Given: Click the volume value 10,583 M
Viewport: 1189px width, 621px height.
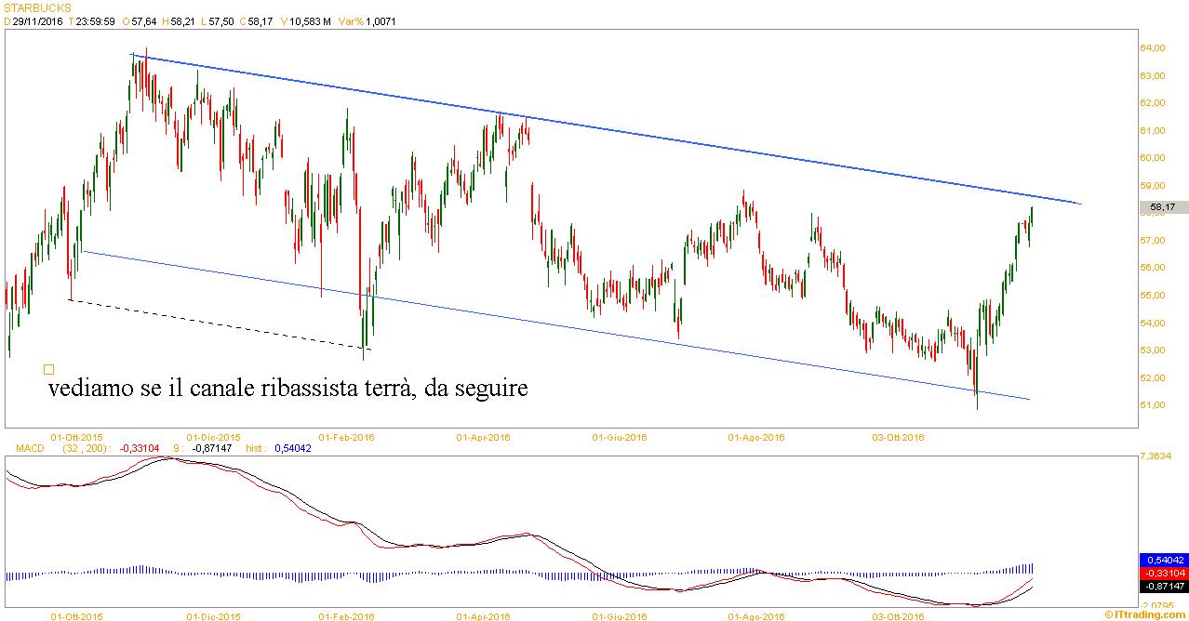Looking at the screenshot, I should [311, 21].
